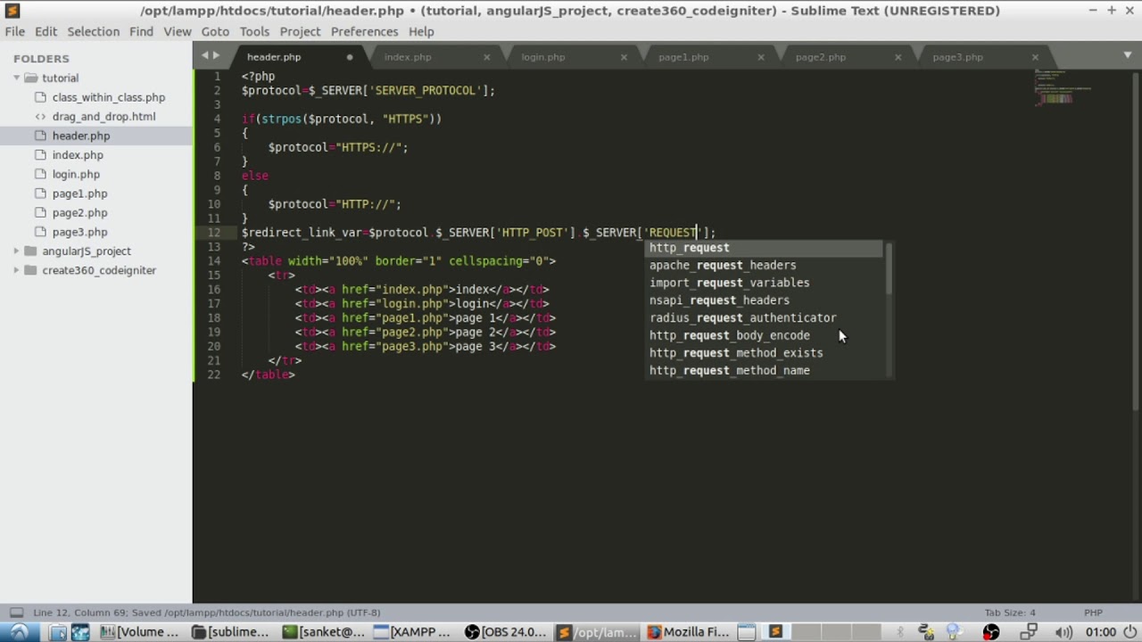Image resolution: width=1142 pixels, height=642 pixels.
Task: Open the Zorin start menu button
Action: tap(19, 632)
